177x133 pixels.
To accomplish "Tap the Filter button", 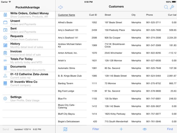I will coord(96,129).
